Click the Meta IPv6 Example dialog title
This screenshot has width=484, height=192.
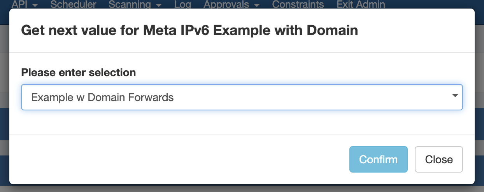189,30
